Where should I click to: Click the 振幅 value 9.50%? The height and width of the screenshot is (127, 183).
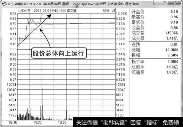click(173, 55)
